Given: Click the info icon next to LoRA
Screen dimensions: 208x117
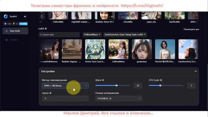Looking at the screenshot, I should coord(46,29).
